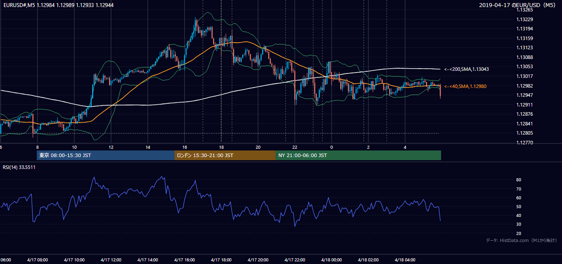Viewport: 562px width, 264px height.
Task: Click price level 1.12805 on axis
Action: click(x=525, y=133)
